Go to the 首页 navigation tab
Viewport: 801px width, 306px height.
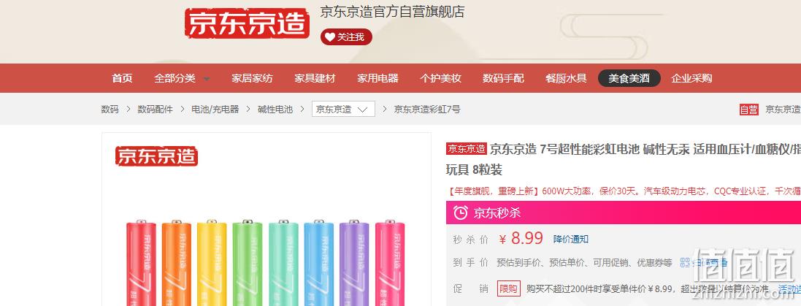(122, 78)
